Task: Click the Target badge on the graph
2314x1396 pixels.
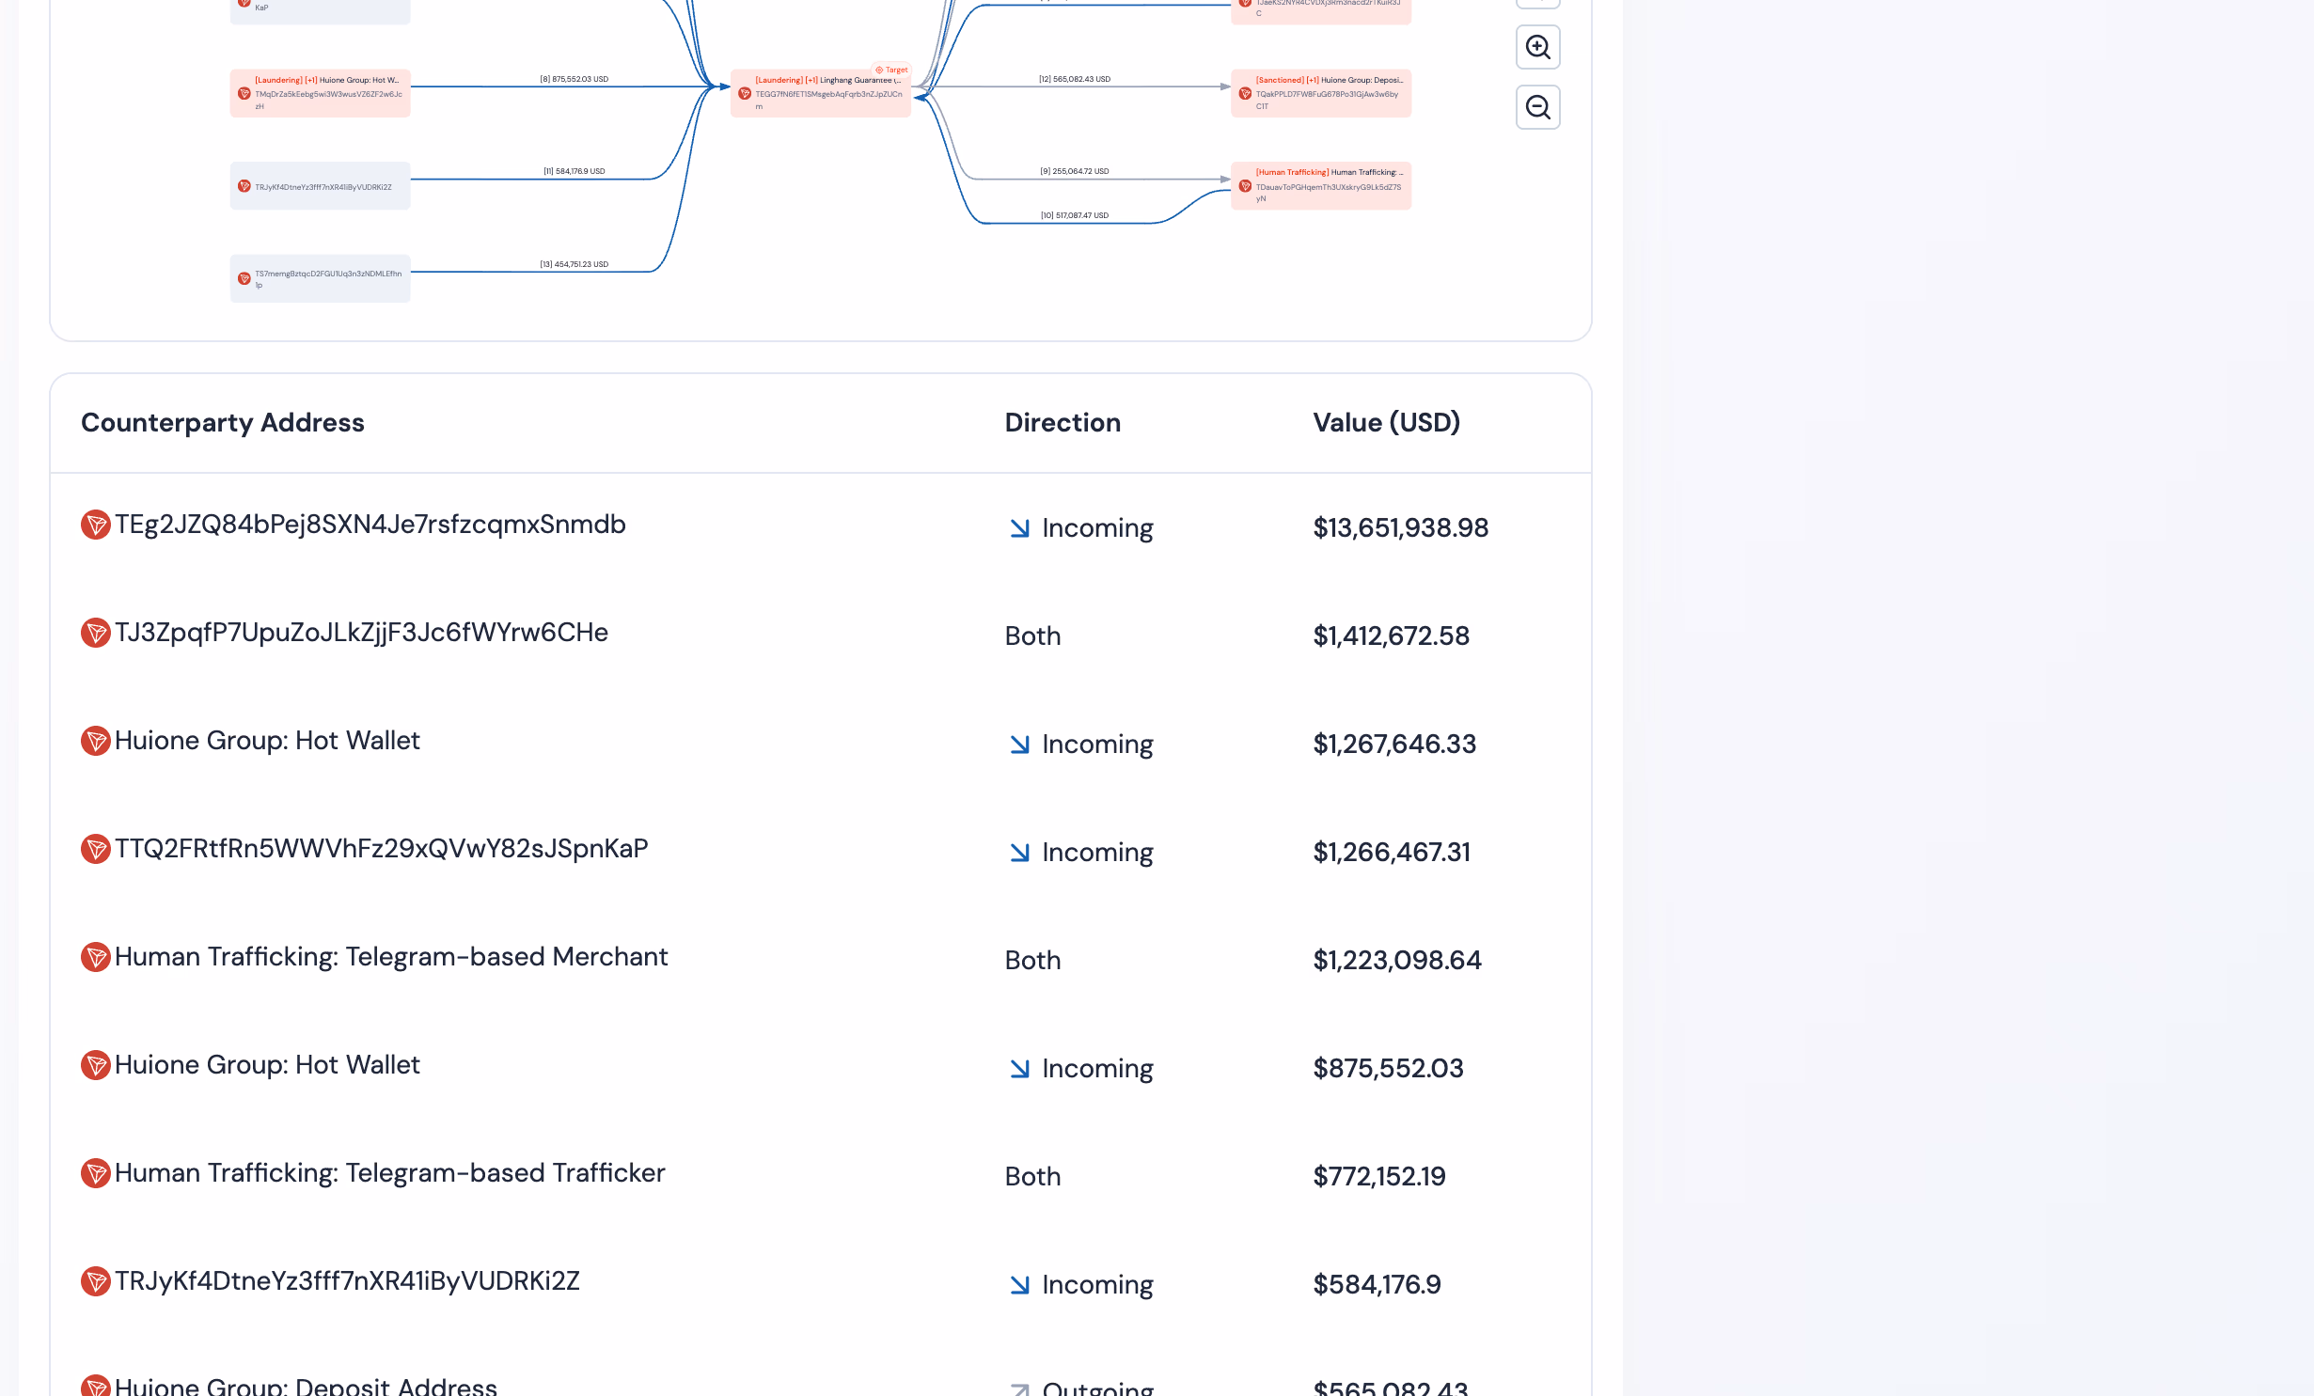Action: (x=891, y=70)
